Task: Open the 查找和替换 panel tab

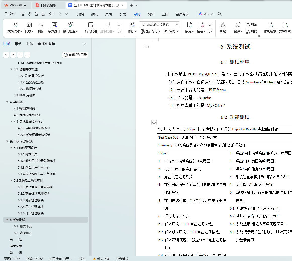Action: 47,44
